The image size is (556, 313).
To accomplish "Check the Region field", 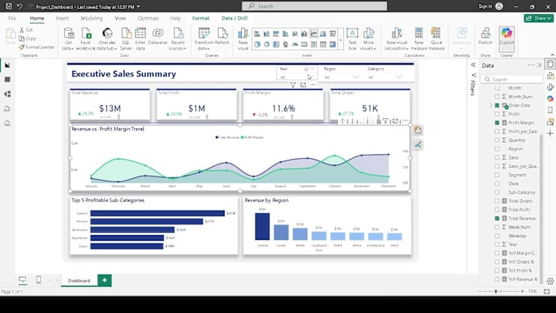I will (497, 149).
